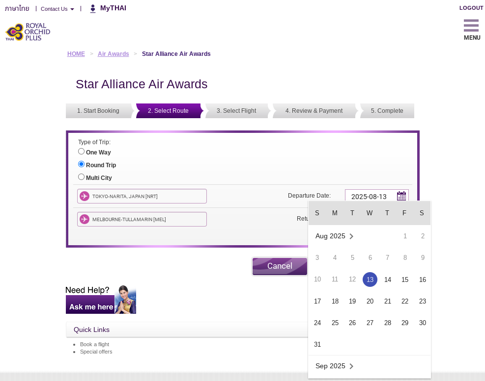Select the Round Trip option
Image resolution: width=485 pixels, height=381 pixels.
[81, 164]
